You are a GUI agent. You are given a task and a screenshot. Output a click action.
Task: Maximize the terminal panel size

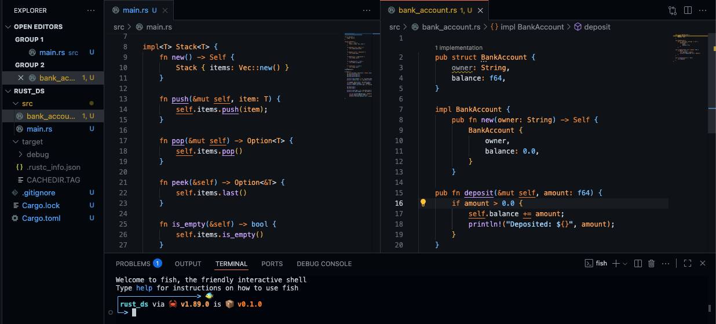pos(688,263)
